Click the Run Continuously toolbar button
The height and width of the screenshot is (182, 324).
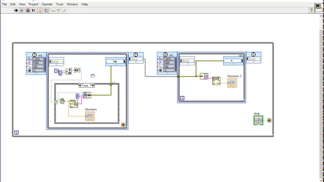(22, 10)
